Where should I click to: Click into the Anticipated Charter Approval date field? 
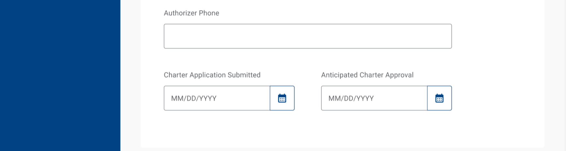(374, 98)
